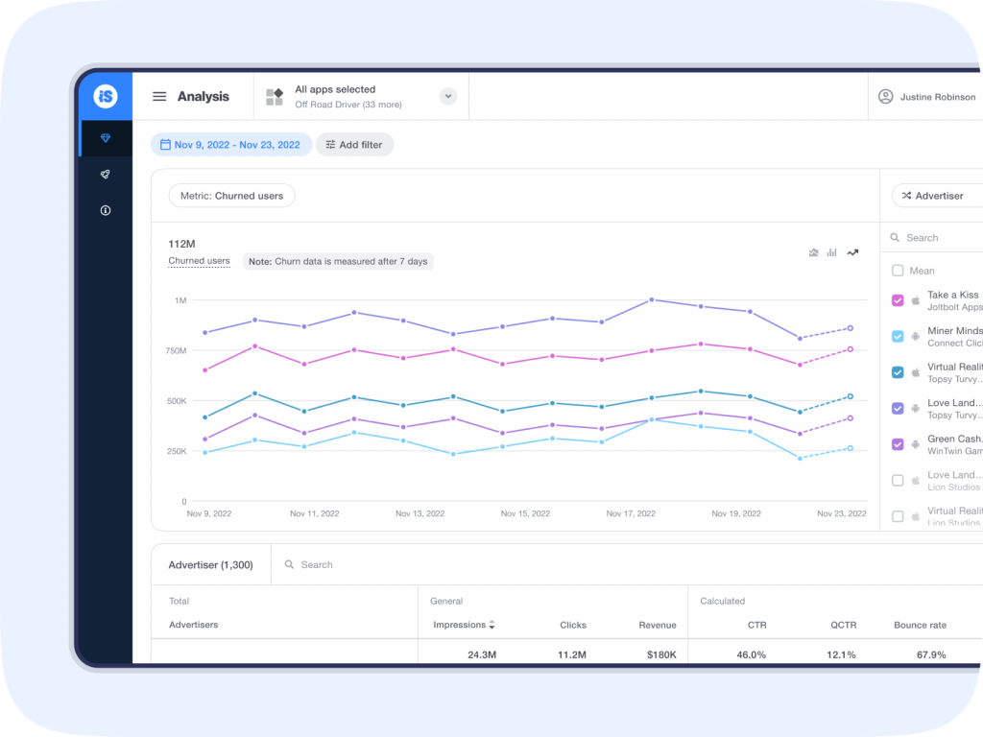Expand the All apps selected dropdown

(x=447, y=96)
